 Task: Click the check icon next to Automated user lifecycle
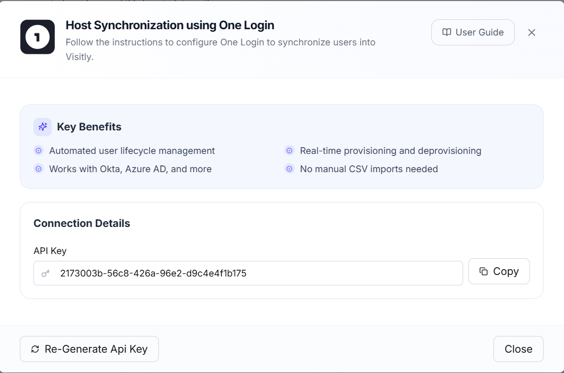(x=38, y=151)
